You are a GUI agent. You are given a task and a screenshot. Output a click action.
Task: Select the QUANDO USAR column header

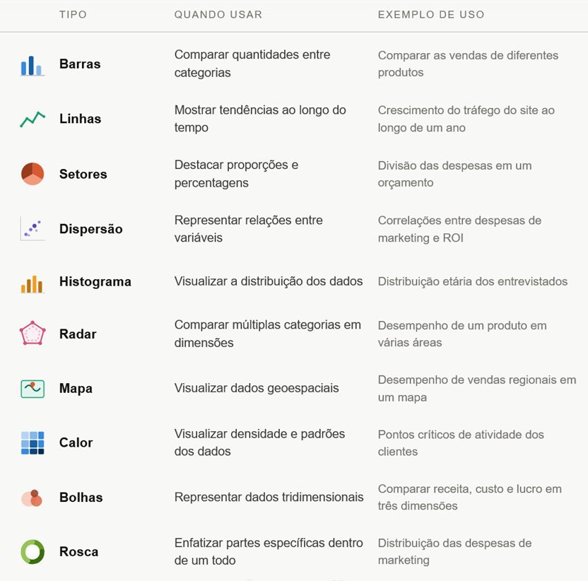pos(218,14)
